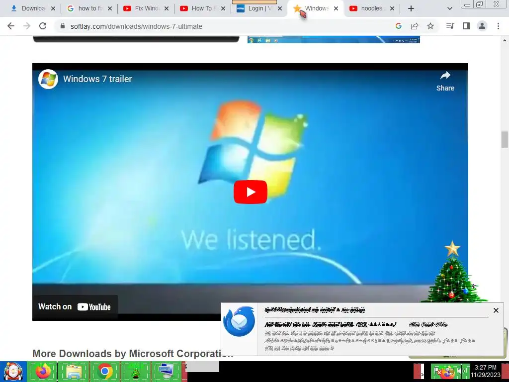Image resolution: width=509 pixels, height=382 pixels.
Task: Click the page vertical scrollbar thumb
Action: (x=505, y=139)
